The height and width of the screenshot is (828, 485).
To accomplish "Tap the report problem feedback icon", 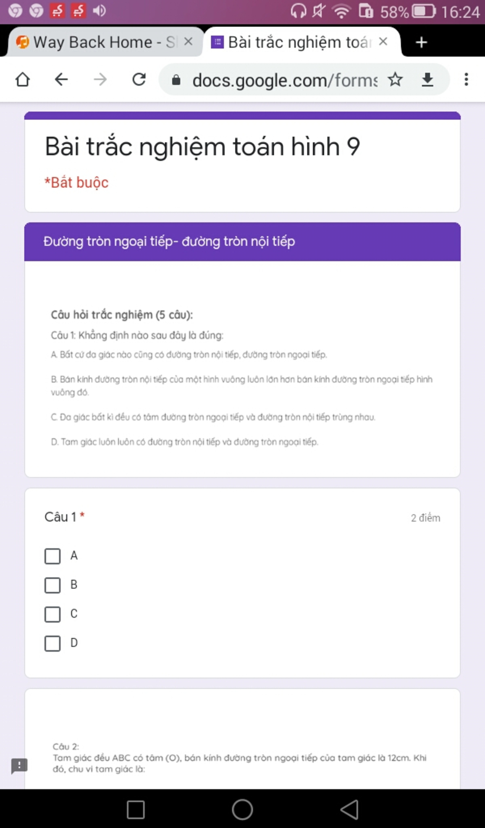I will coord(19,765).
